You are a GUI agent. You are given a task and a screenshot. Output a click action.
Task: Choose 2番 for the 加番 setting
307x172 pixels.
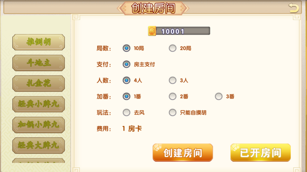tap(173, 96)
